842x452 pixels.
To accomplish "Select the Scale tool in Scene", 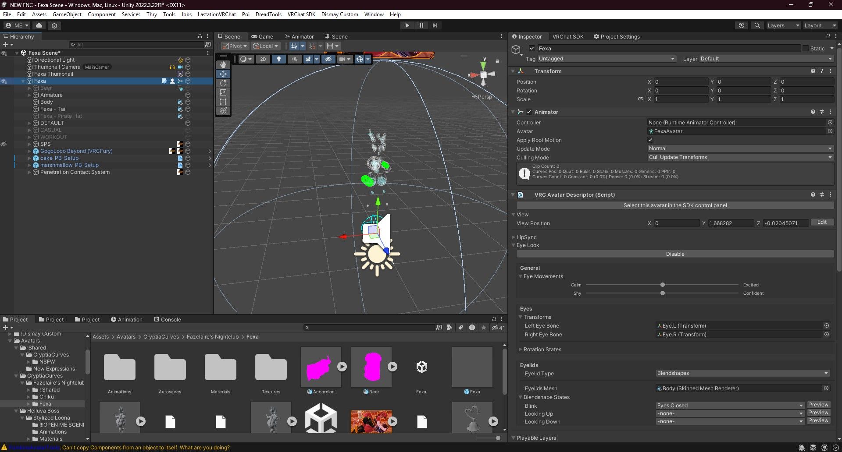I will click(x=223, y=92).
